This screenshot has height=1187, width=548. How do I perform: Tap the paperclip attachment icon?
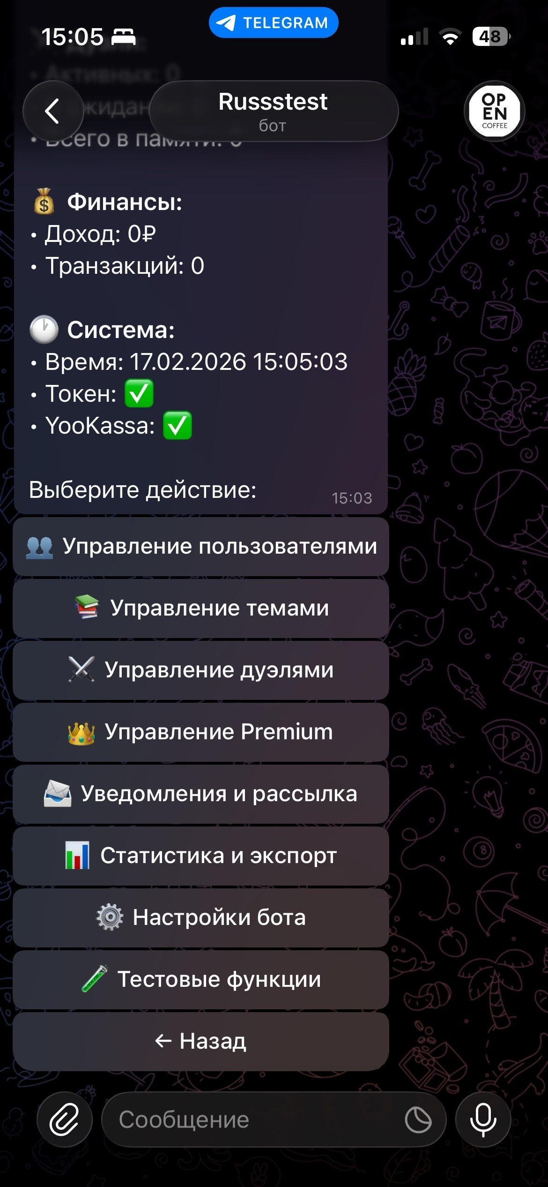(x=65, y=1119)
